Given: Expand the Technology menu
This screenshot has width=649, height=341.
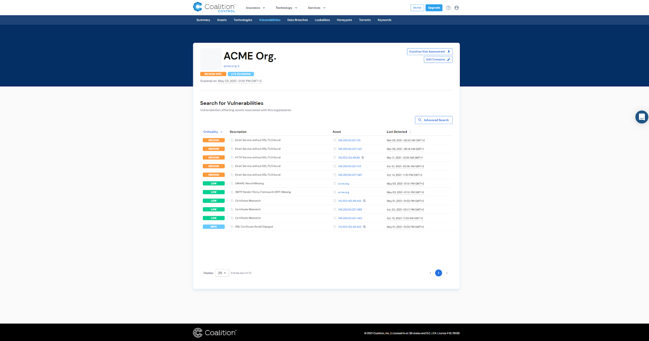Looking at the screenshot, I should click(286, 8).
